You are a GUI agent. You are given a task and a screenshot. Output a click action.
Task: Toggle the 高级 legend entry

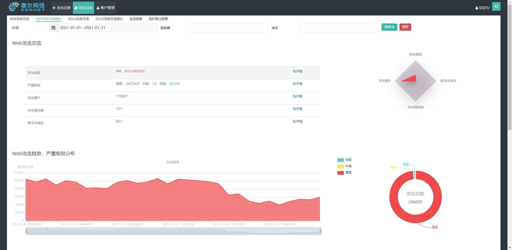(x=345, y=173)
